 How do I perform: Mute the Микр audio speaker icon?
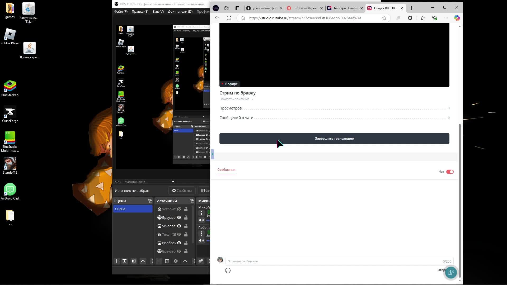[x=201, y=220]
